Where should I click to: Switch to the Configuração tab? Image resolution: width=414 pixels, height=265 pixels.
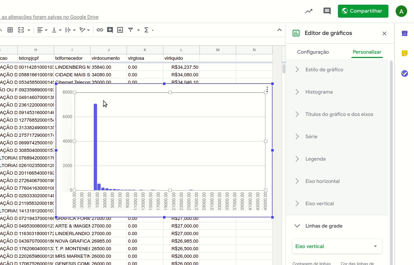(x=313, y=52)
